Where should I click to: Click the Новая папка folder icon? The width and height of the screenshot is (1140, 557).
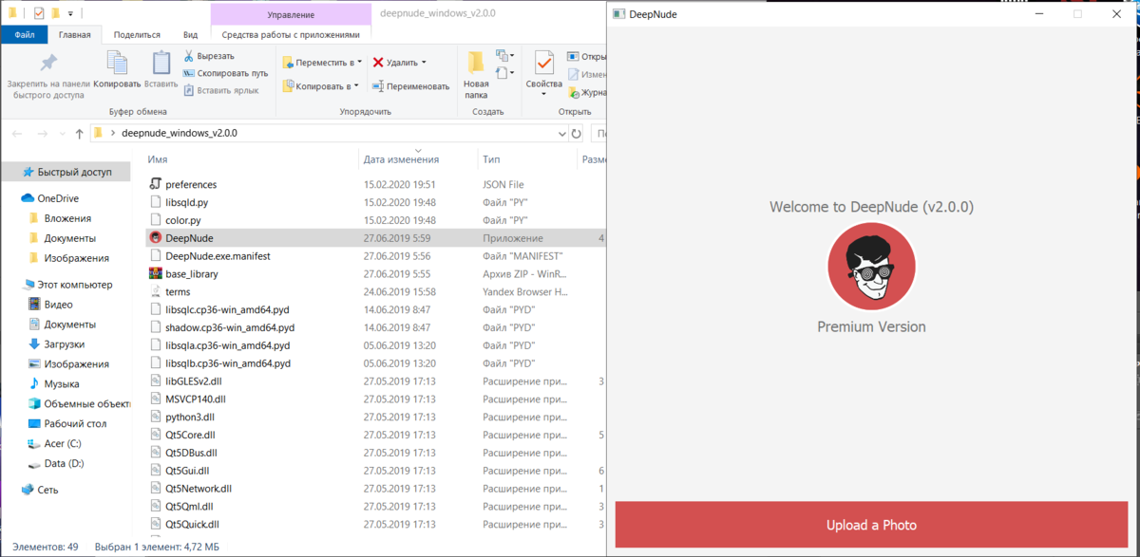[476, 63]
